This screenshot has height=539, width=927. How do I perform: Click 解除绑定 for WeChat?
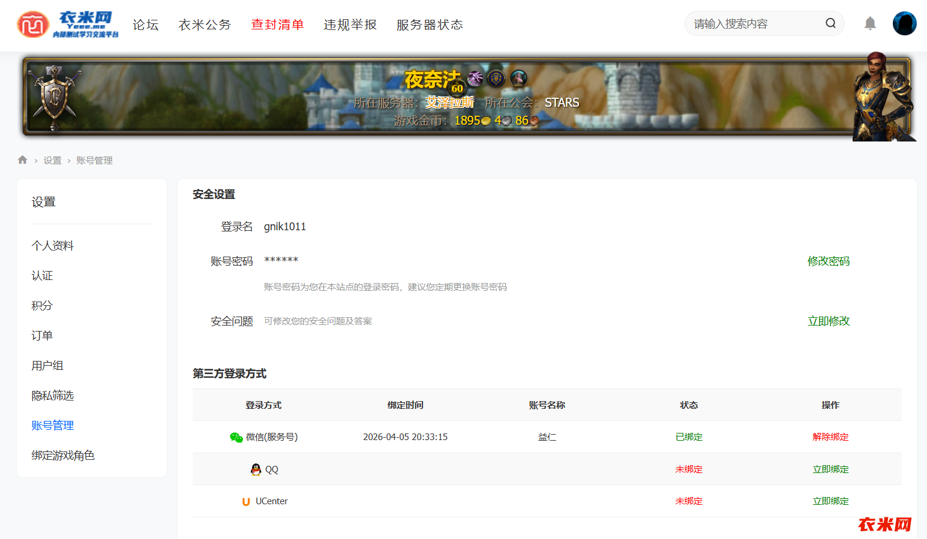click(830, 437)
